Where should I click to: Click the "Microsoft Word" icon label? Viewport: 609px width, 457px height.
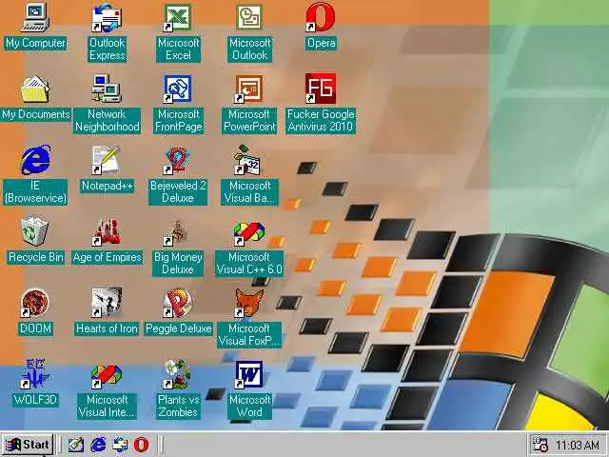[x=249, y=406]
